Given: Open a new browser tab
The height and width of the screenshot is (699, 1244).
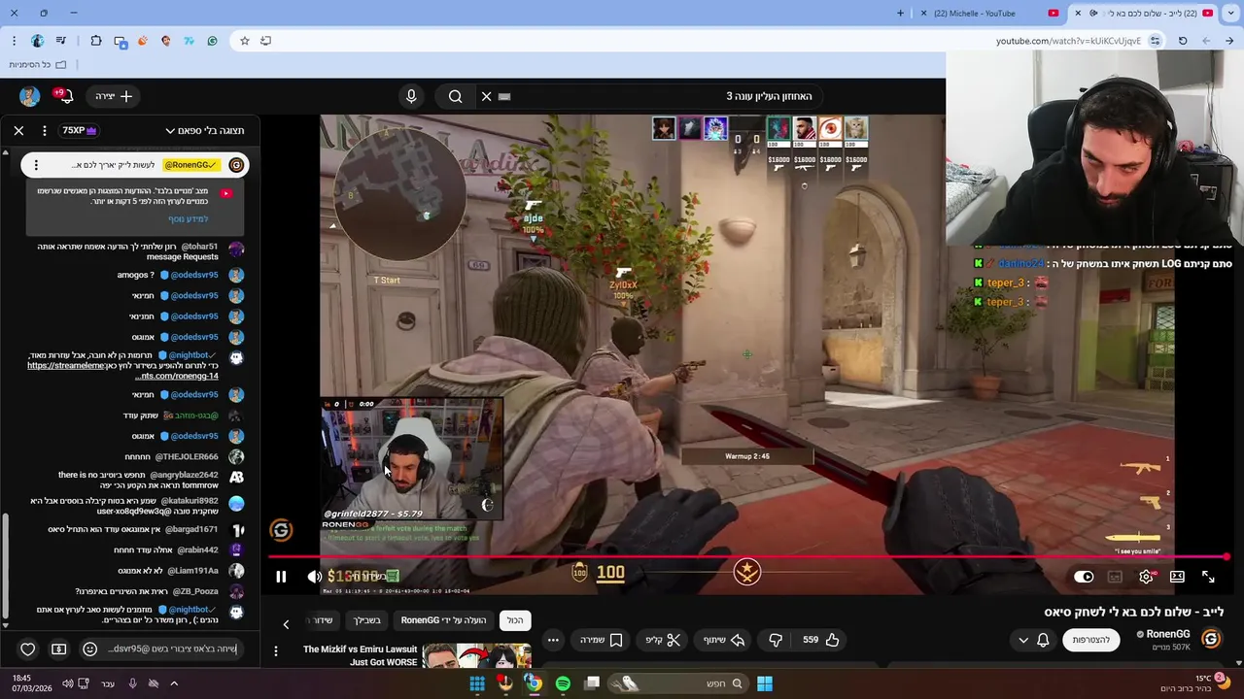Looking at the screenshot, I should (x=900, y=14).
